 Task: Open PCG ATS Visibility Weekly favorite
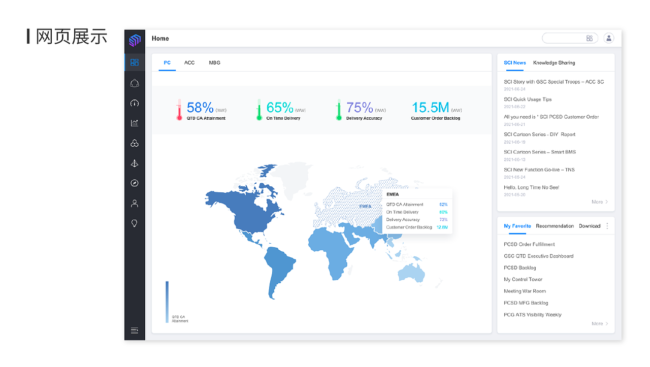(x=532, y=315)
